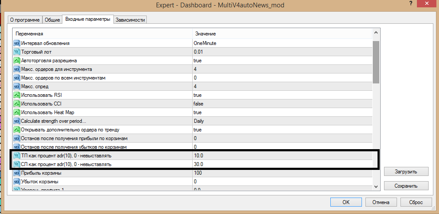Click the icon beside Убыток корзины
The height and width of the screenshot is (214, 439).
click(x=17, y=182)
